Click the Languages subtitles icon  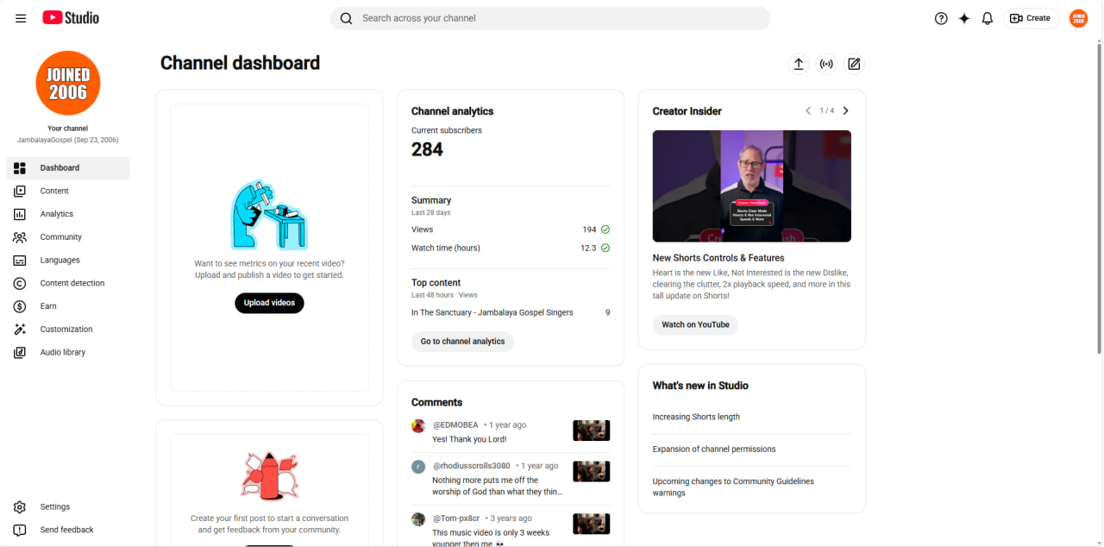[20, 261]
